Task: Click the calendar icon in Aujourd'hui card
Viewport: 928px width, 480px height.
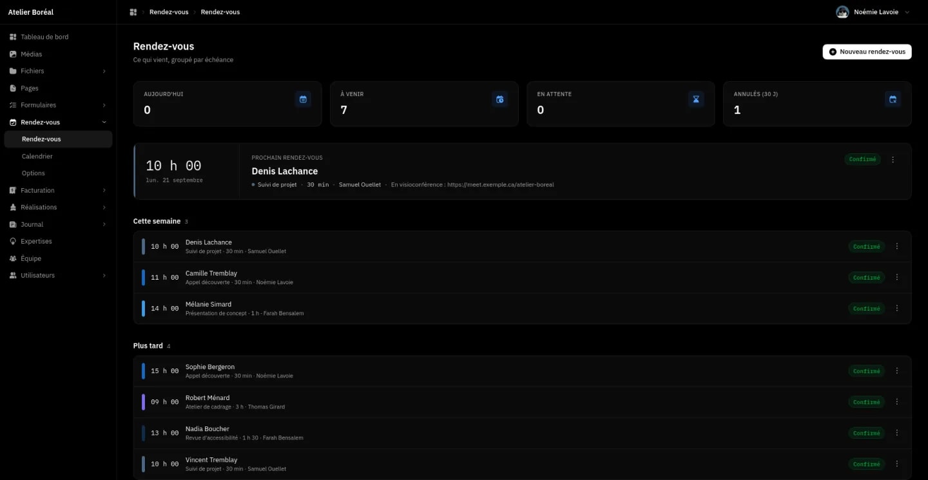Action: pos(303,99)
